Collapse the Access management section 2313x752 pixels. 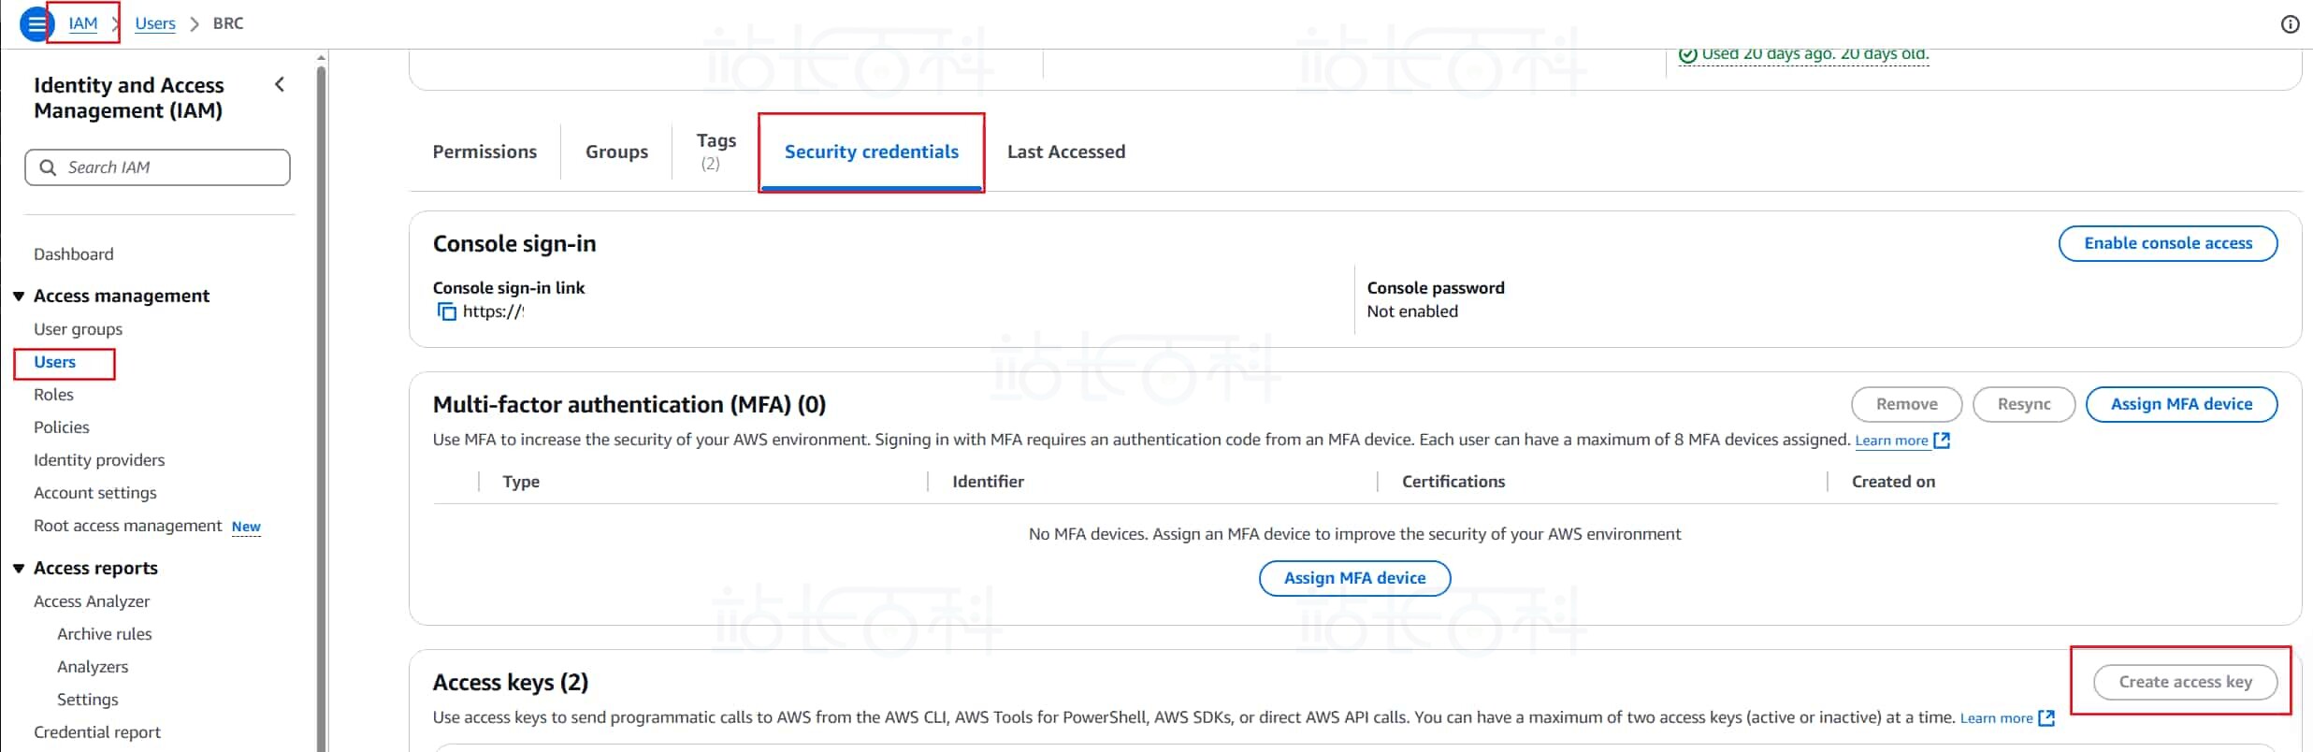[19, 296]
